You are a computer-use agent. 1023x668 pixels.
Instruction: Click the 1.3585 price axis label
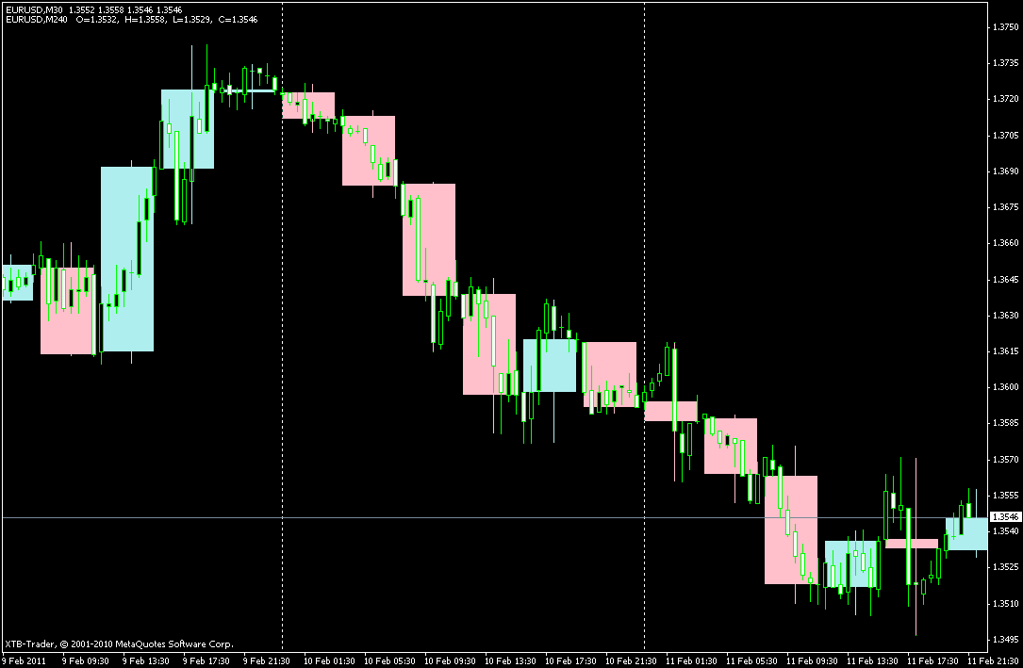click(1005, 423)
